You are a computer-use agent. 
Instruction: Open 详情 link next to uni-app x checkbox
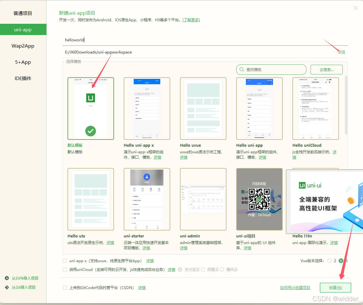click(x=150, y=261)
